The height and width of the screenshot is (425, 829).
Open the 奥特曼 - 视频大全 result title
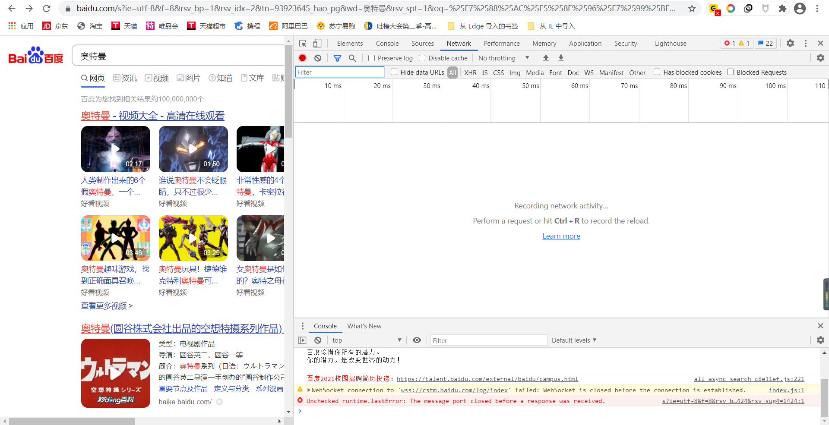153,116
